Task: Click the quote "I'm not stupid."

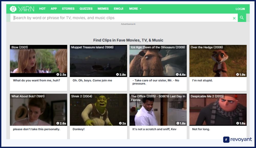Action: (202, 80)
